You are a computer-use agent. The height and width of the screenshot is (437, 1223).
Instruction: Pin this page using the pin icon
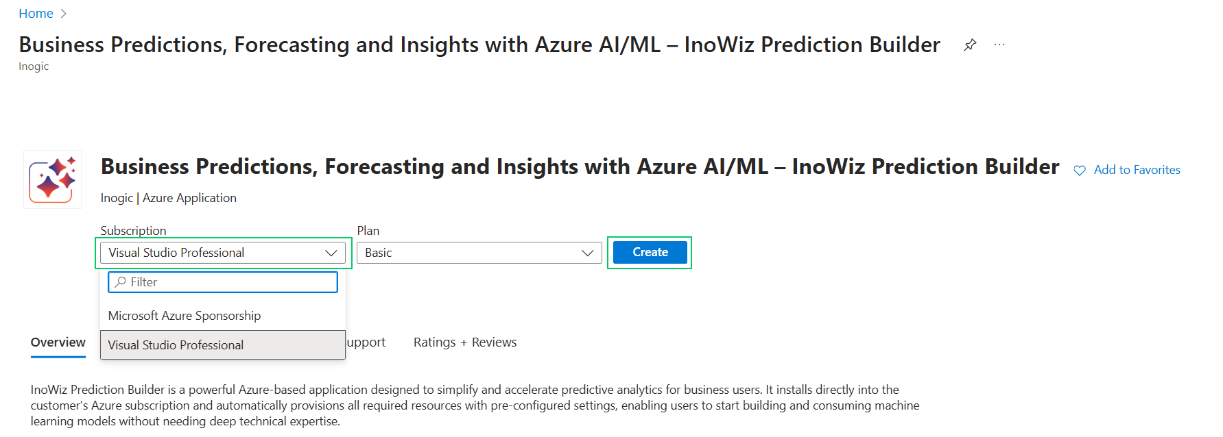970,45
